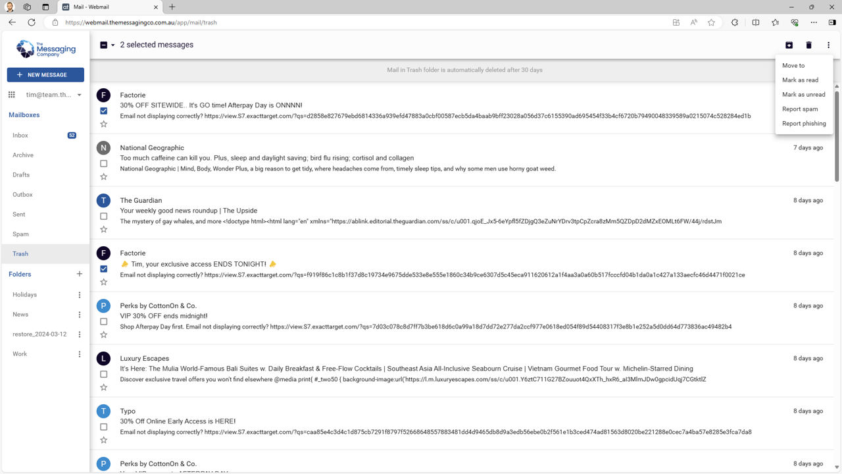The width and height of the screenshot is (842, 474).
Task: Choose Report phishing
Action: (804, 124)
